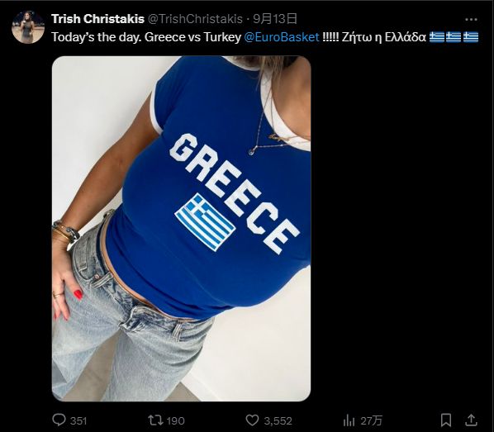Click the share upload-arrow icon

(x=471, y=420)
